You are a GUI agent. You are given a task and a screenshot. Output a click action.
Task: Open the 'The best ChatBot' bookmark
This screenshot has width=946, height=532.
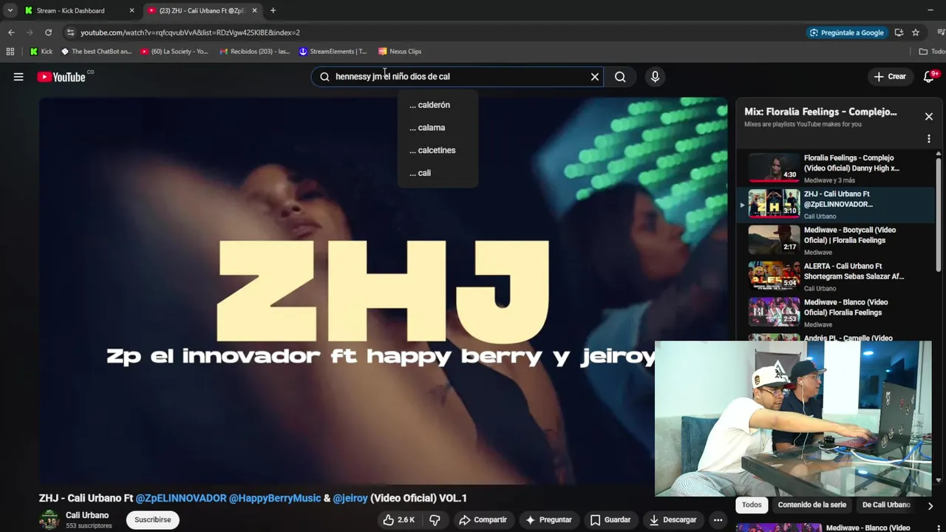(x=96, y=52)
